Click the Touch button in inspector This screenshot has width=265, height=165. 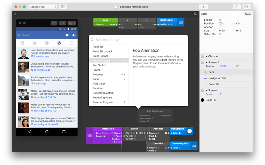click(247, 14)
